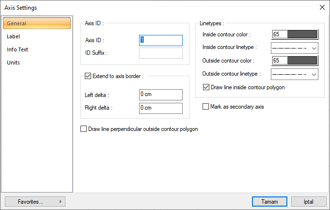Switch to the Label page
The image size is (330, 210).
[14, 36]
